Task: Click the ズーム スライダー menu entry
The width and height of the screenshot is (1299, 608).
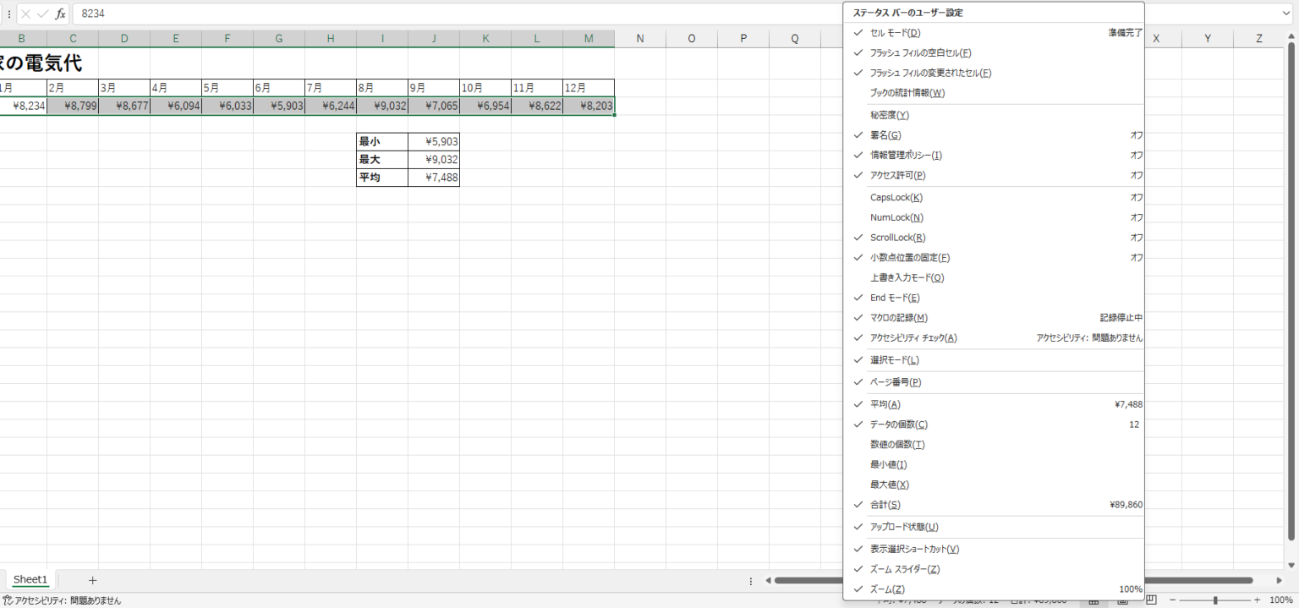Action: [903, 568]
